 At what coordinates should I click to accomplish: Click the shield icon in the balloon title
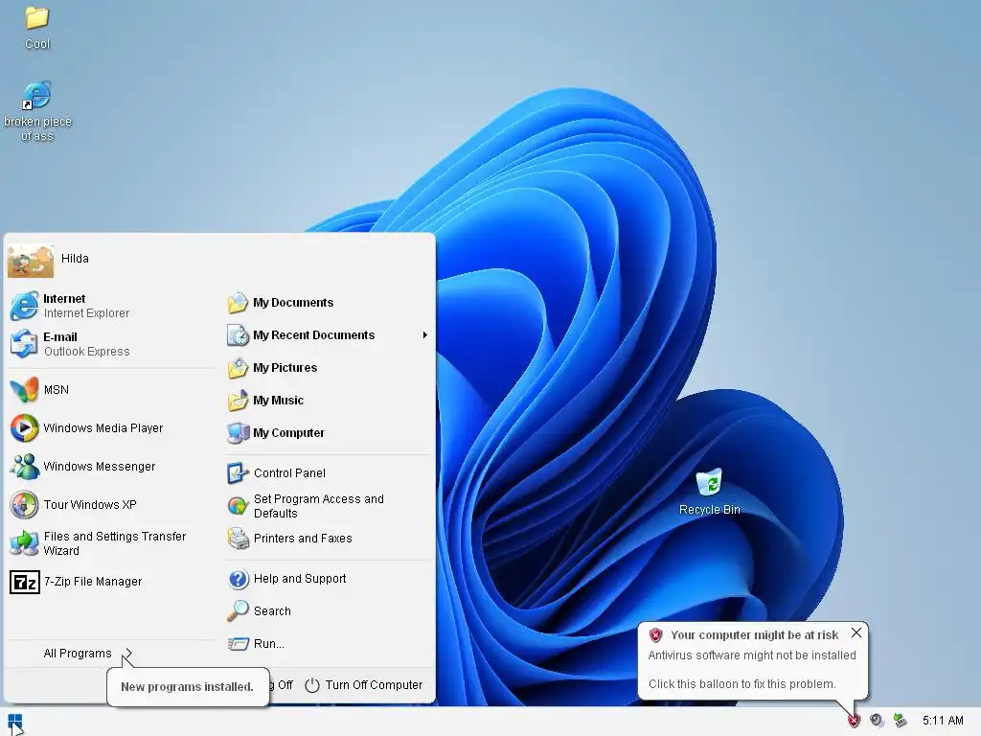(655, 635)
